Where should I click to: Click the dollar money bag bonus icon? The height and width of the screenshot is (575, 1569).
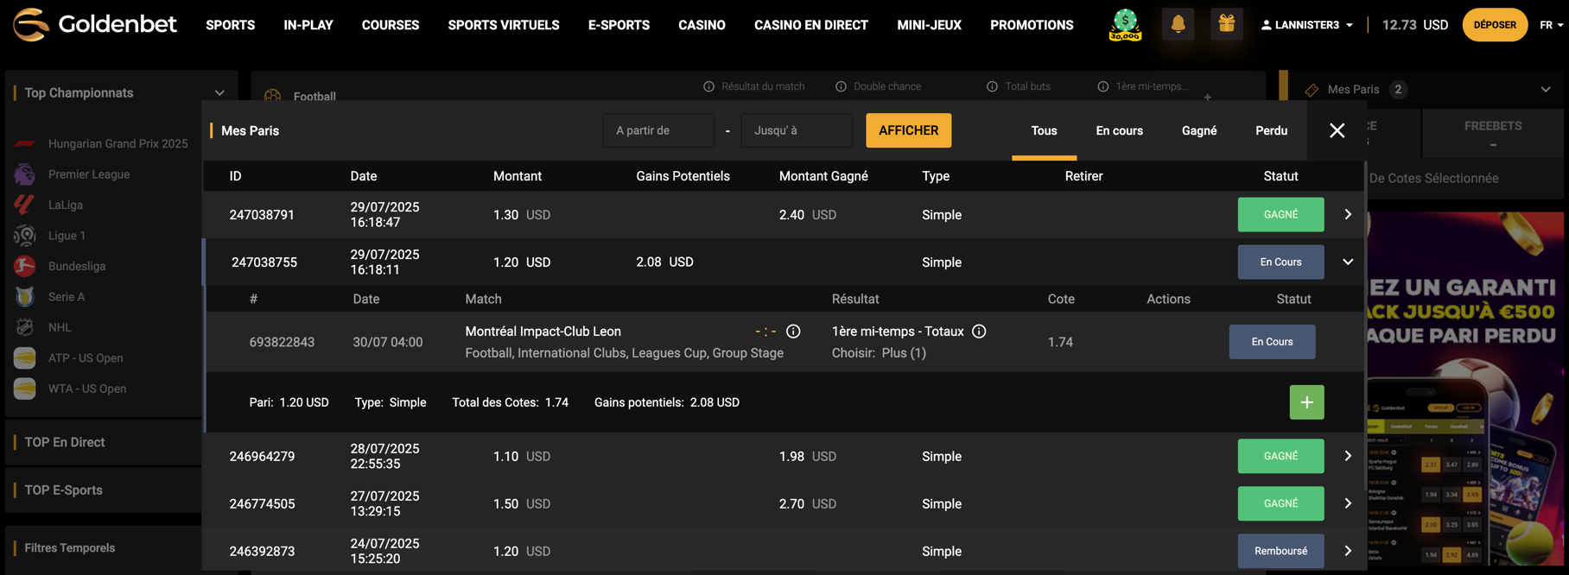[1125, 24]
